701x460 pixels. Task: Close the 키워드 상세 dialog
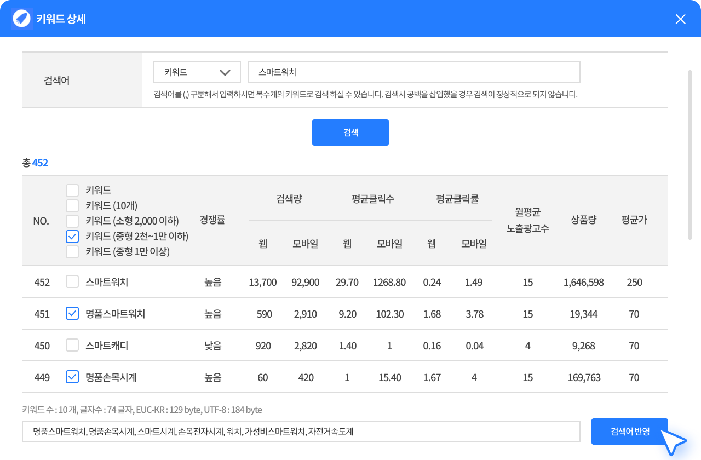(680, 19)
